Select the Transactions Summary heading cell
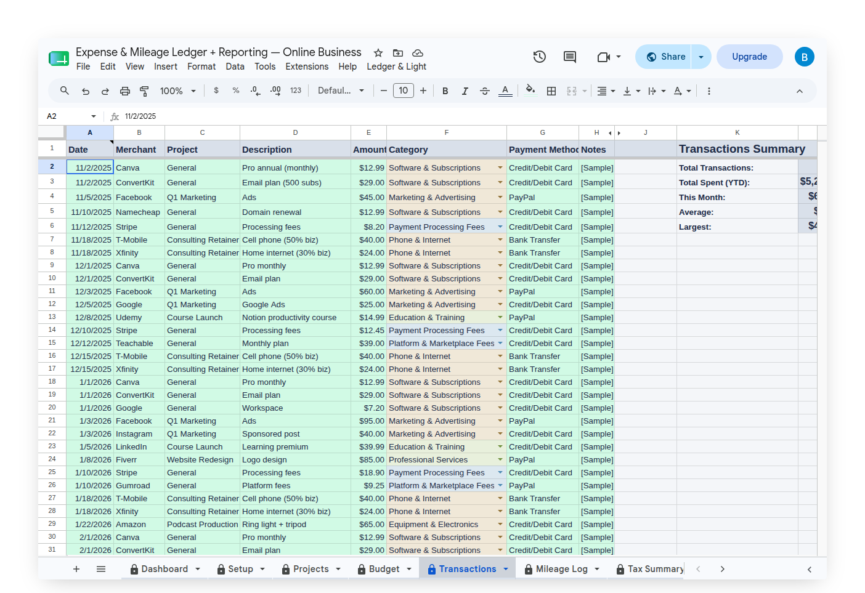This screenshot has height=593, width=865. tap(737, 149)
